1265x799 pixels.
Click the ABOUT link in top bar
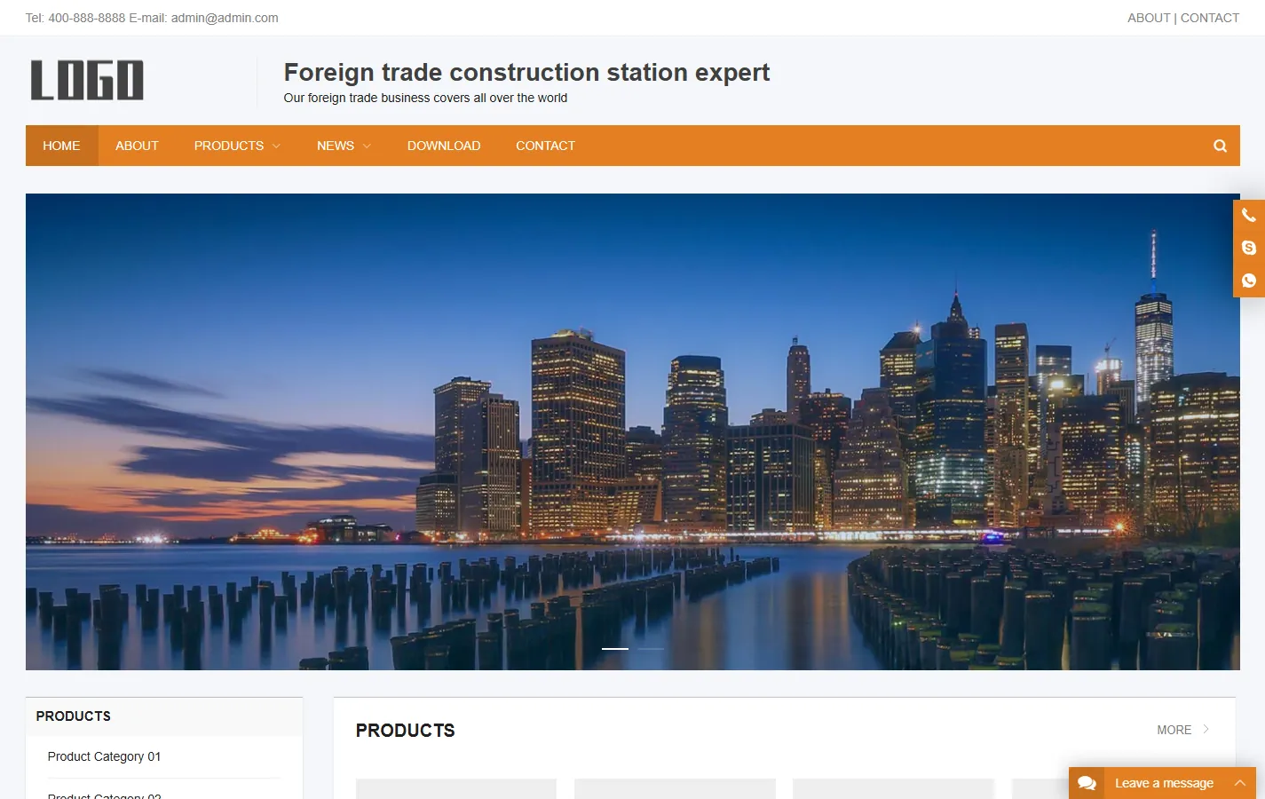[x=1149, y=18]
